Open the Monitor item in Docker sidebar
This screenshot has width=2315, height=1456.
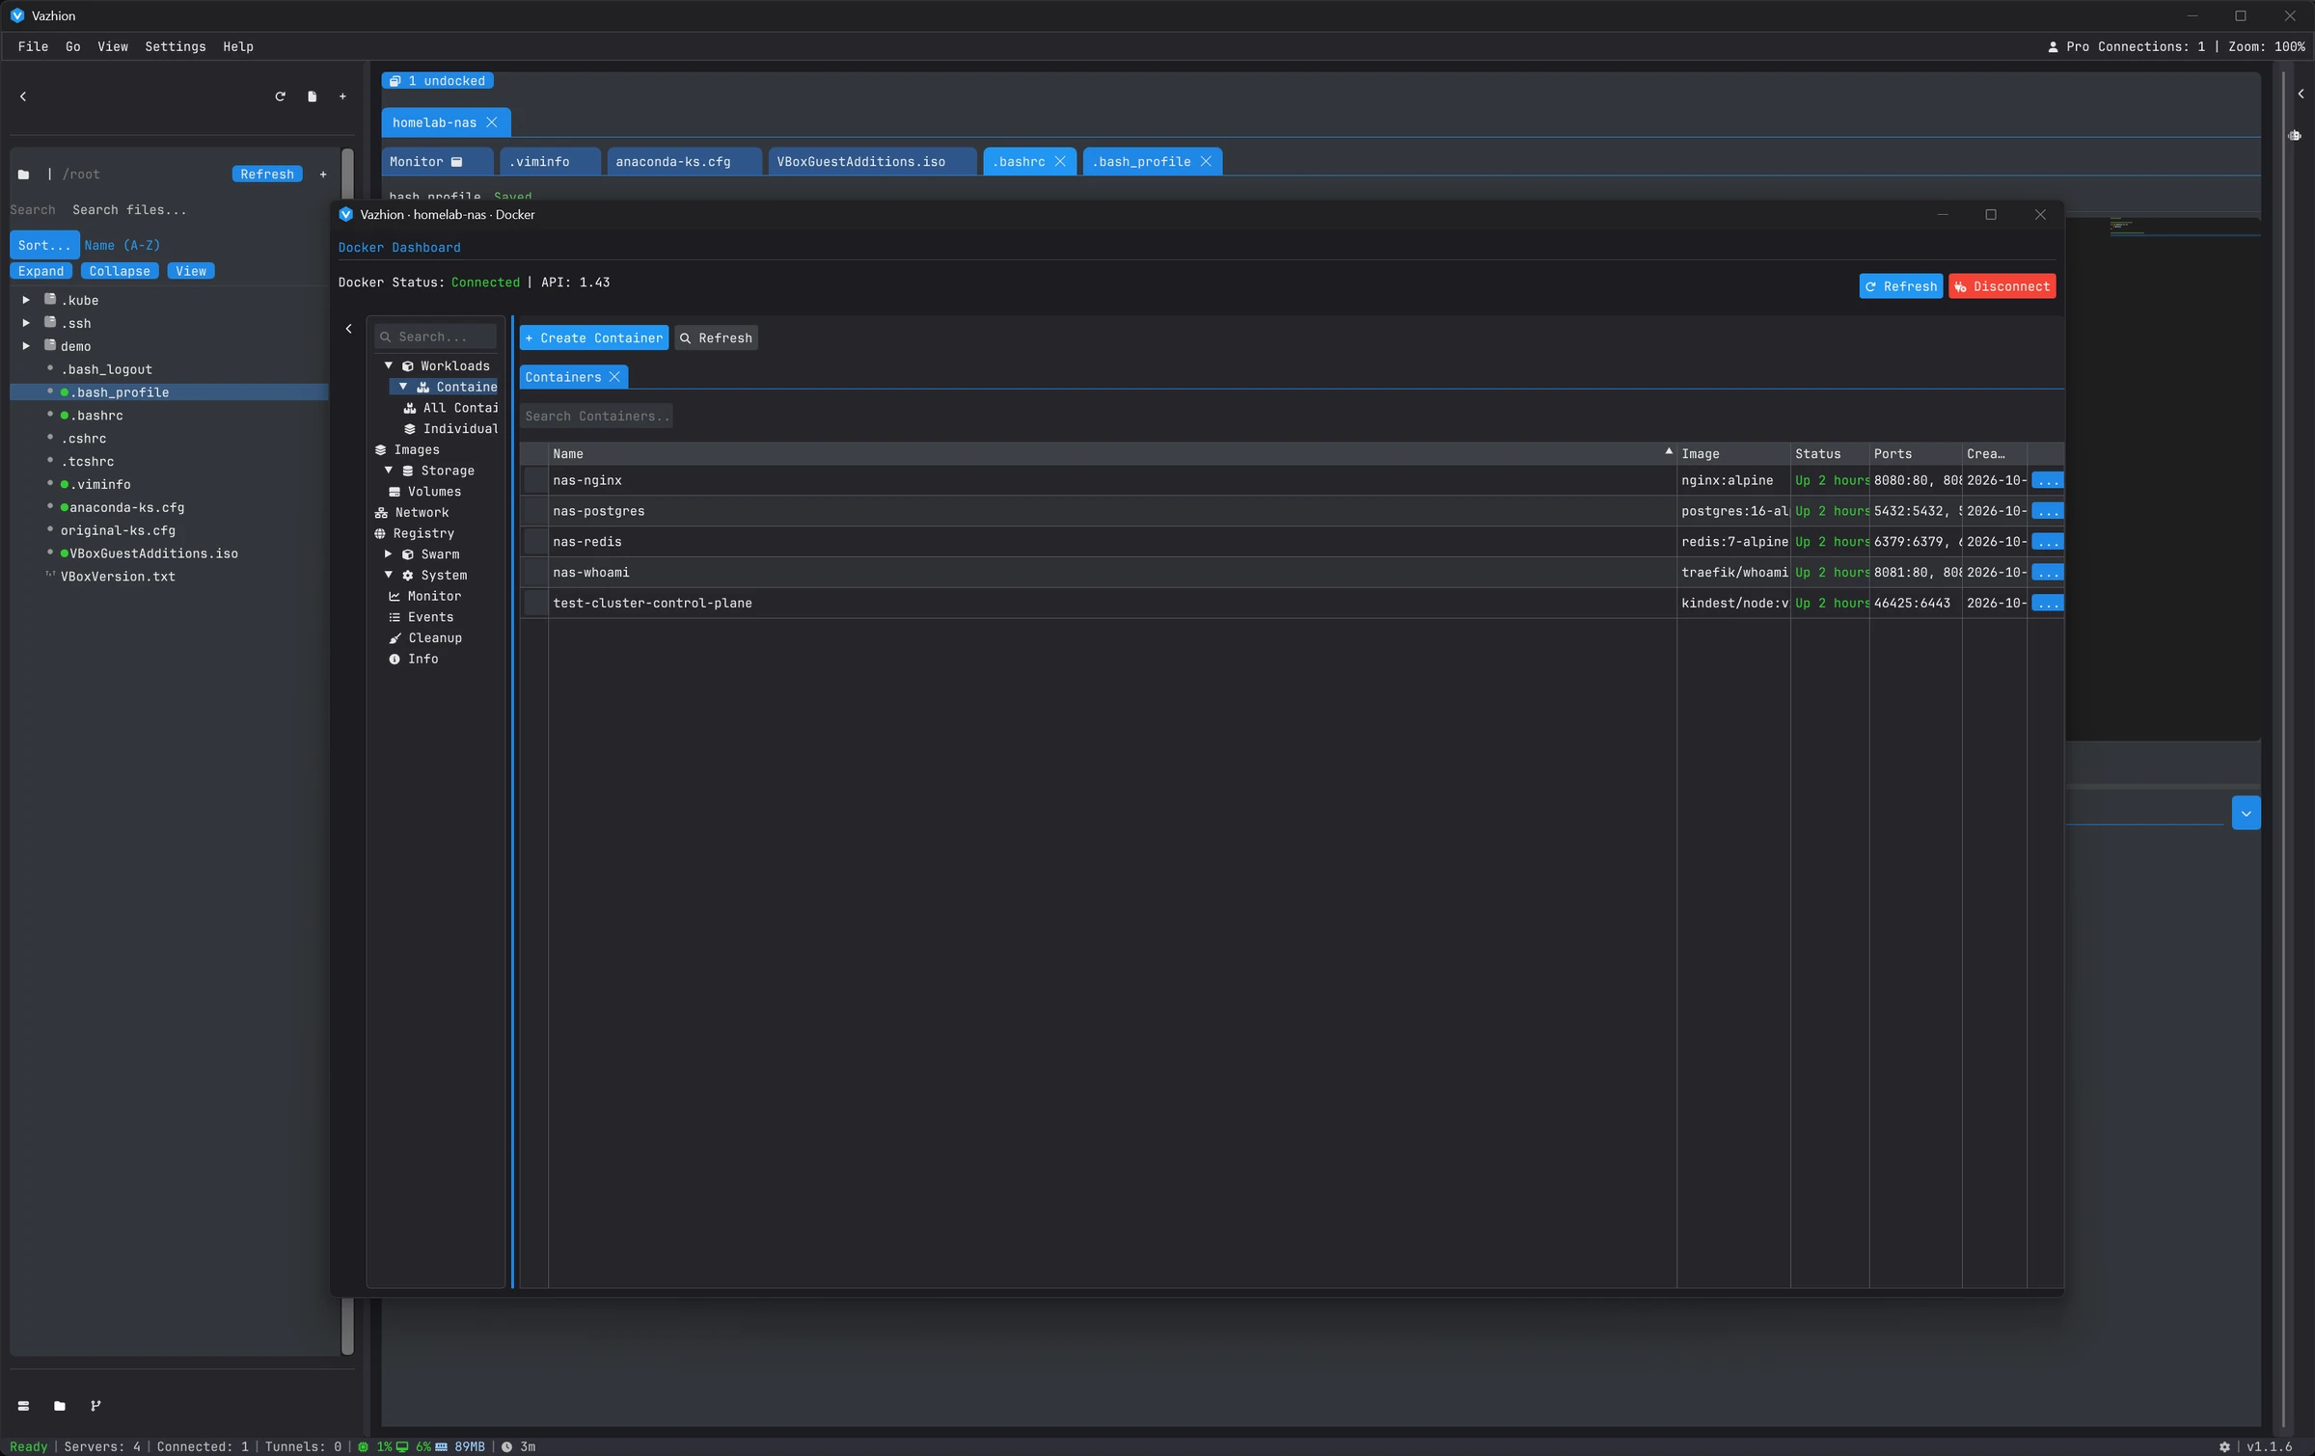[x=424, y=596]
